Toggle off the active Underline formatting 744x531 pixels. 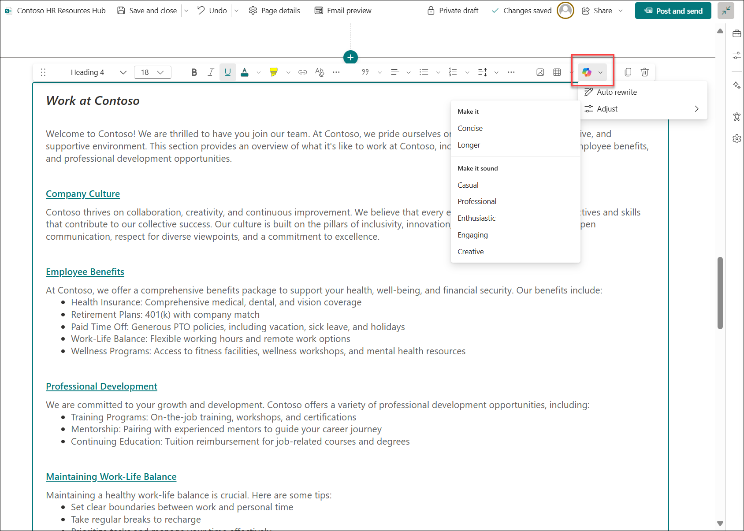[x=227, y=72]
